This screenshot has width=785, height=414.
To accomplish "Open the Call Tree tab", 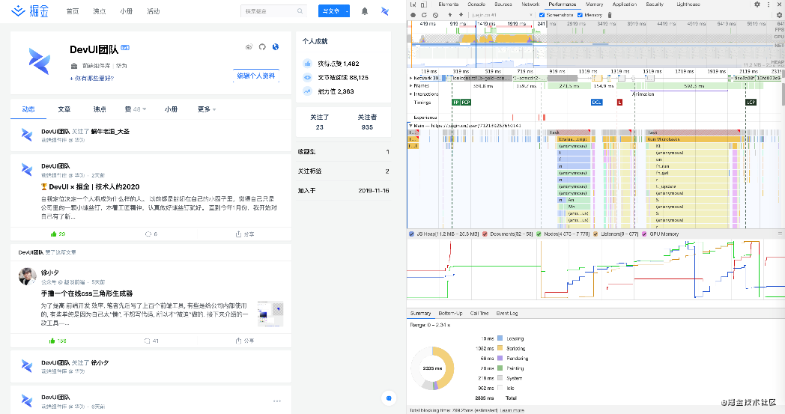I will click(x=479, y=314).
